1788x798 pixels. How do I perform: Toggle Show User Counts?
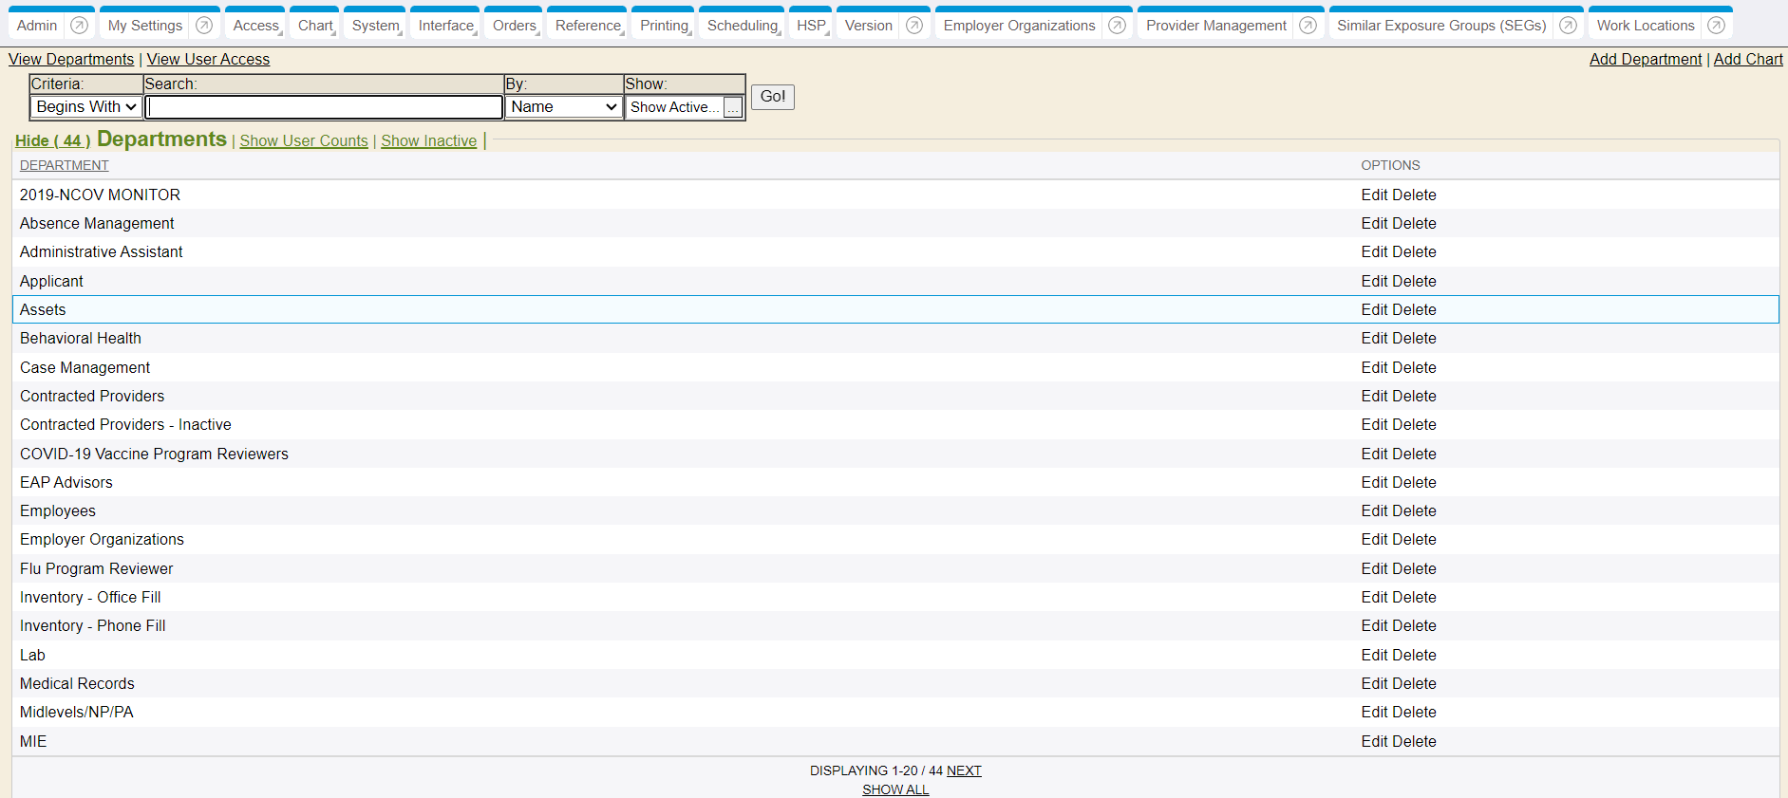tap(303, 140)
